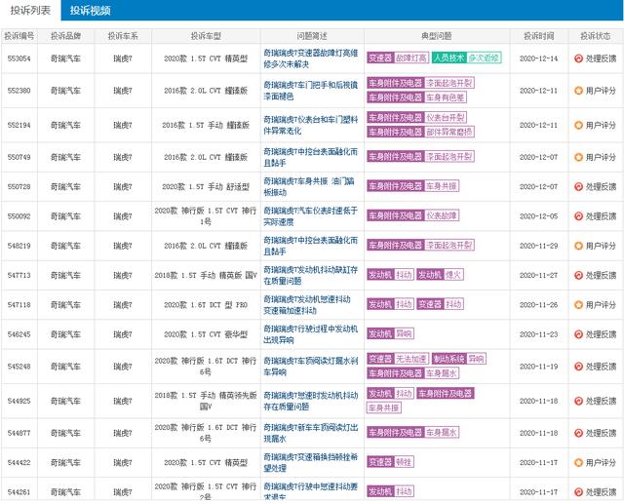Switch to the 投诉列表 tab

pos(30,11)
